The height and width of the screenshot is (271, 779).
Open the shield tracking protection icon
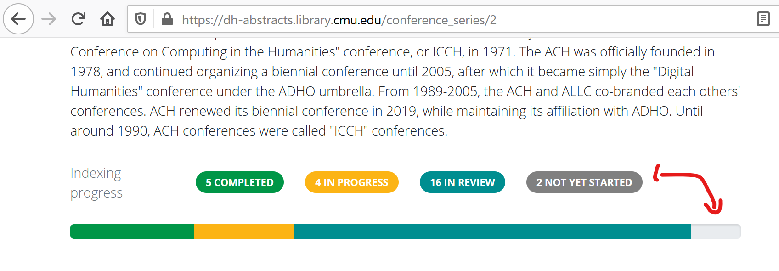click(x=140, y=19)
